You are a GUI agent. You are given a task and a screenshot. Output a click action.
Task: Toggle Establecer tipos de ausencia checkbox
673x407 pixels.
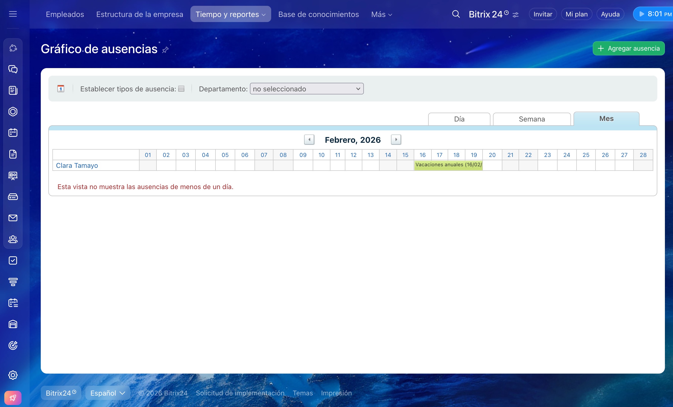[x=181, y=89]
